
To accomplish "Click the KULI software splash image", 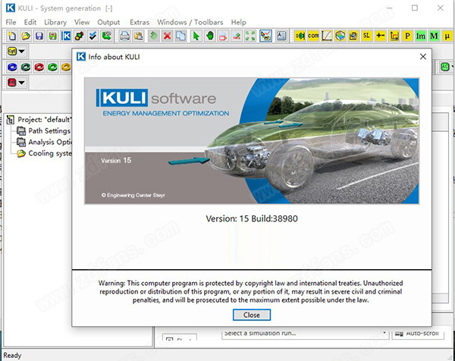I will pos(252,141).
